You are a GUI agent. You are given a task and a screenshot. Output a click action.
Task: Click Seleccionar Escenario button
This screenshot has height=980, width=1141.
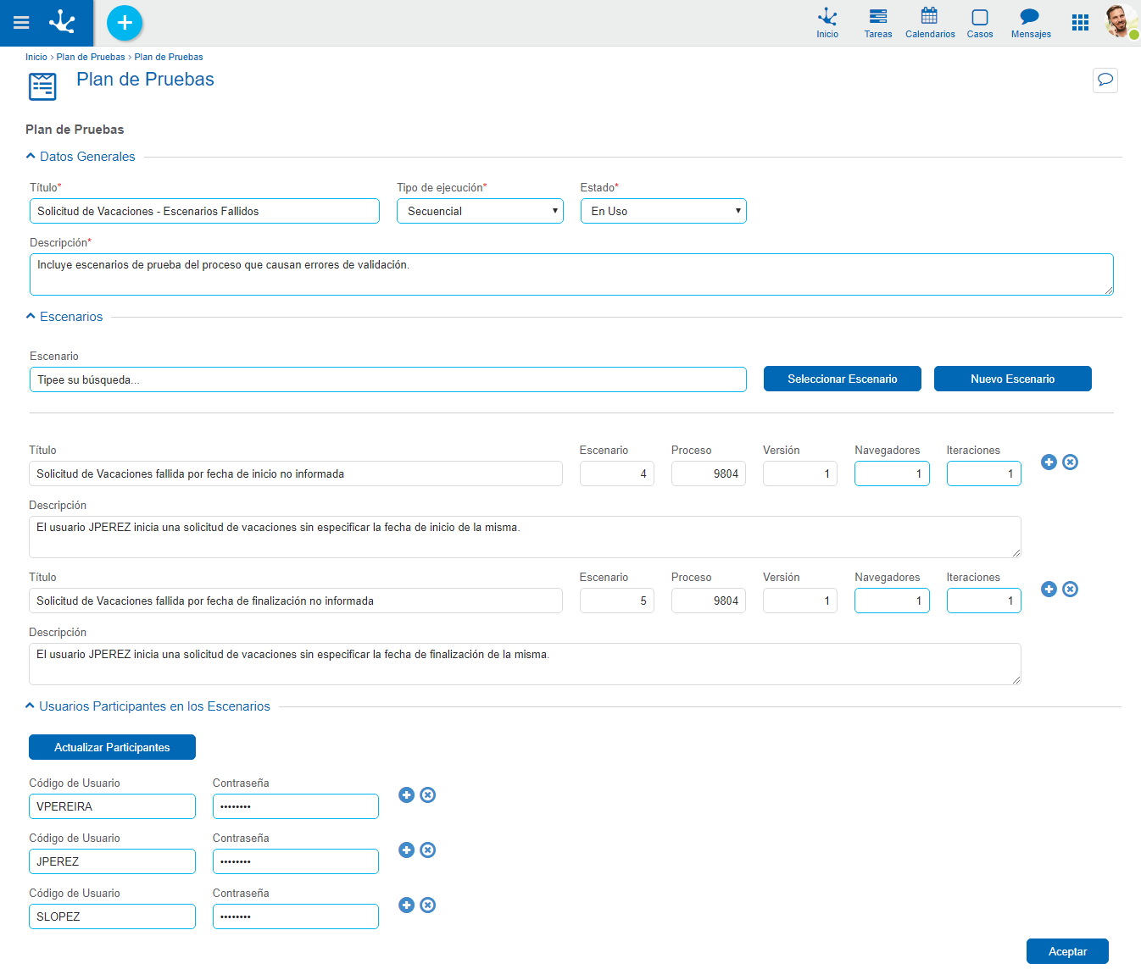click(x=843, y=379)
